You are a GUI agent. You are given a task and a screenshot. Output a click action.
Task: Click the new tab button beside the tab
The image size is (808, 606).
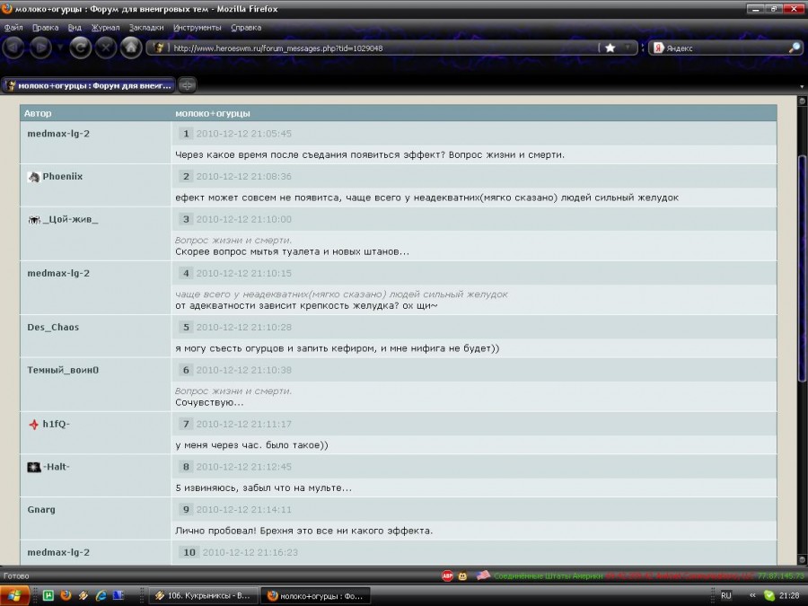pyautogui.click(x=188, y=85)
